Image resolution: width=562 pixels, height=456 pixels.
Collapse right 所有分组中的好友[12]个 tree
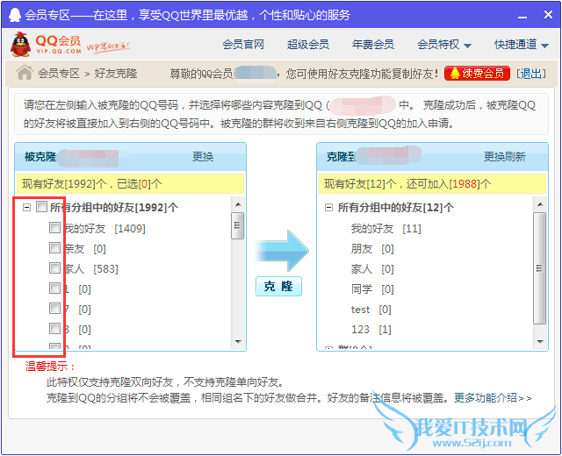point(328,207)
